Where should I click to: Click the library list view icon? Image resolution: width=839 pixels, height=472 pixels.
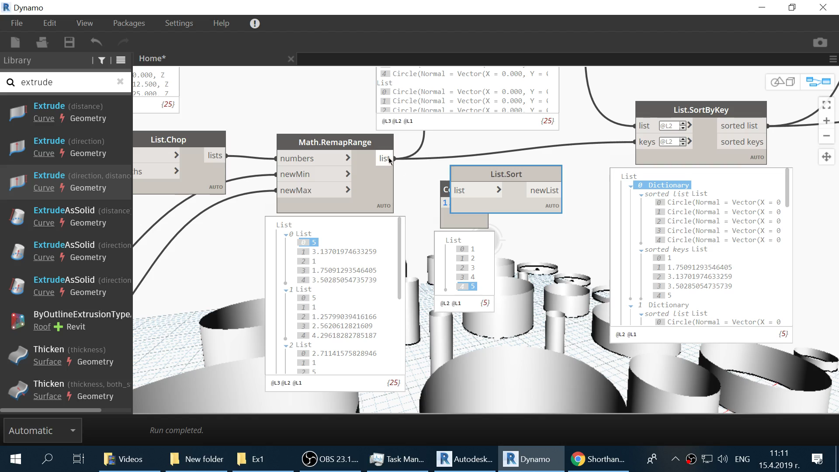pos(121,60)
